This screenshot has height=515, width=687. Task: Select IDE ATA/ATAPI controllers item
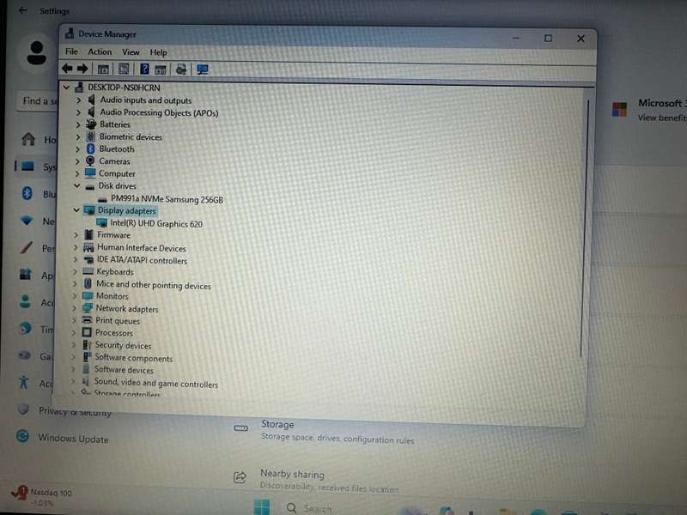pos(142,261)
